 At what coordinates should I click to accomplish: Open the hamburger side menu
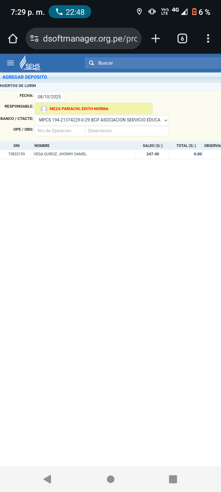[x=10, y=63]
